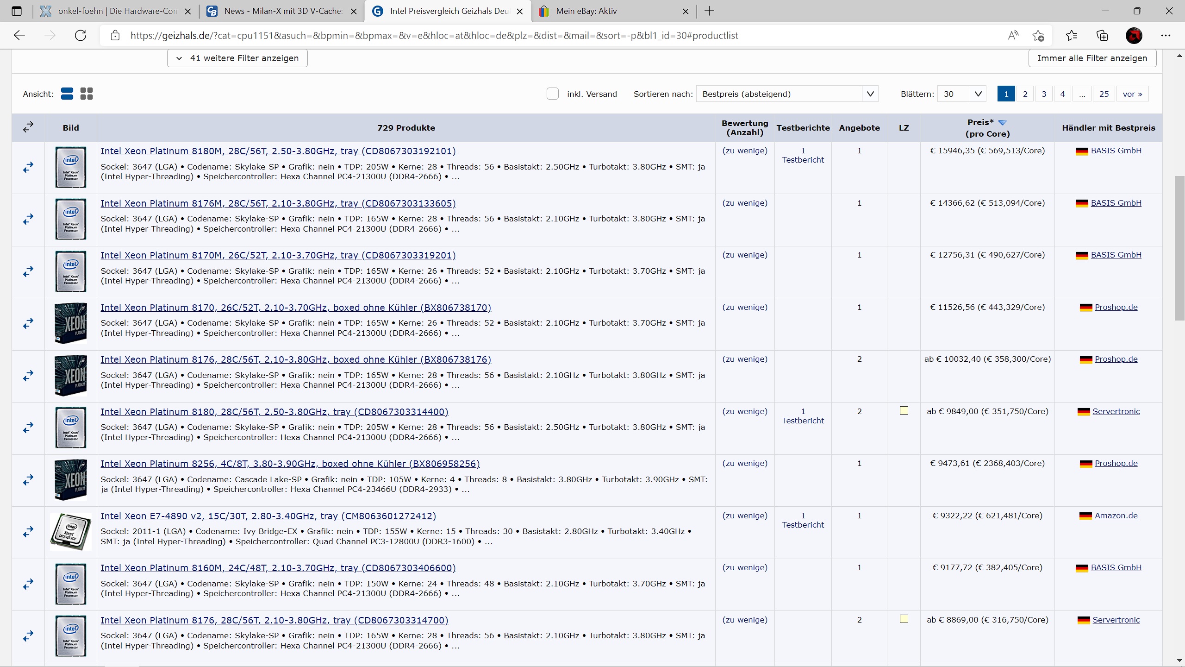Viewport: 1185px width, 667px height.
Task: Click Immer alle Filter anzeigen button
Action: point(1092,58)
